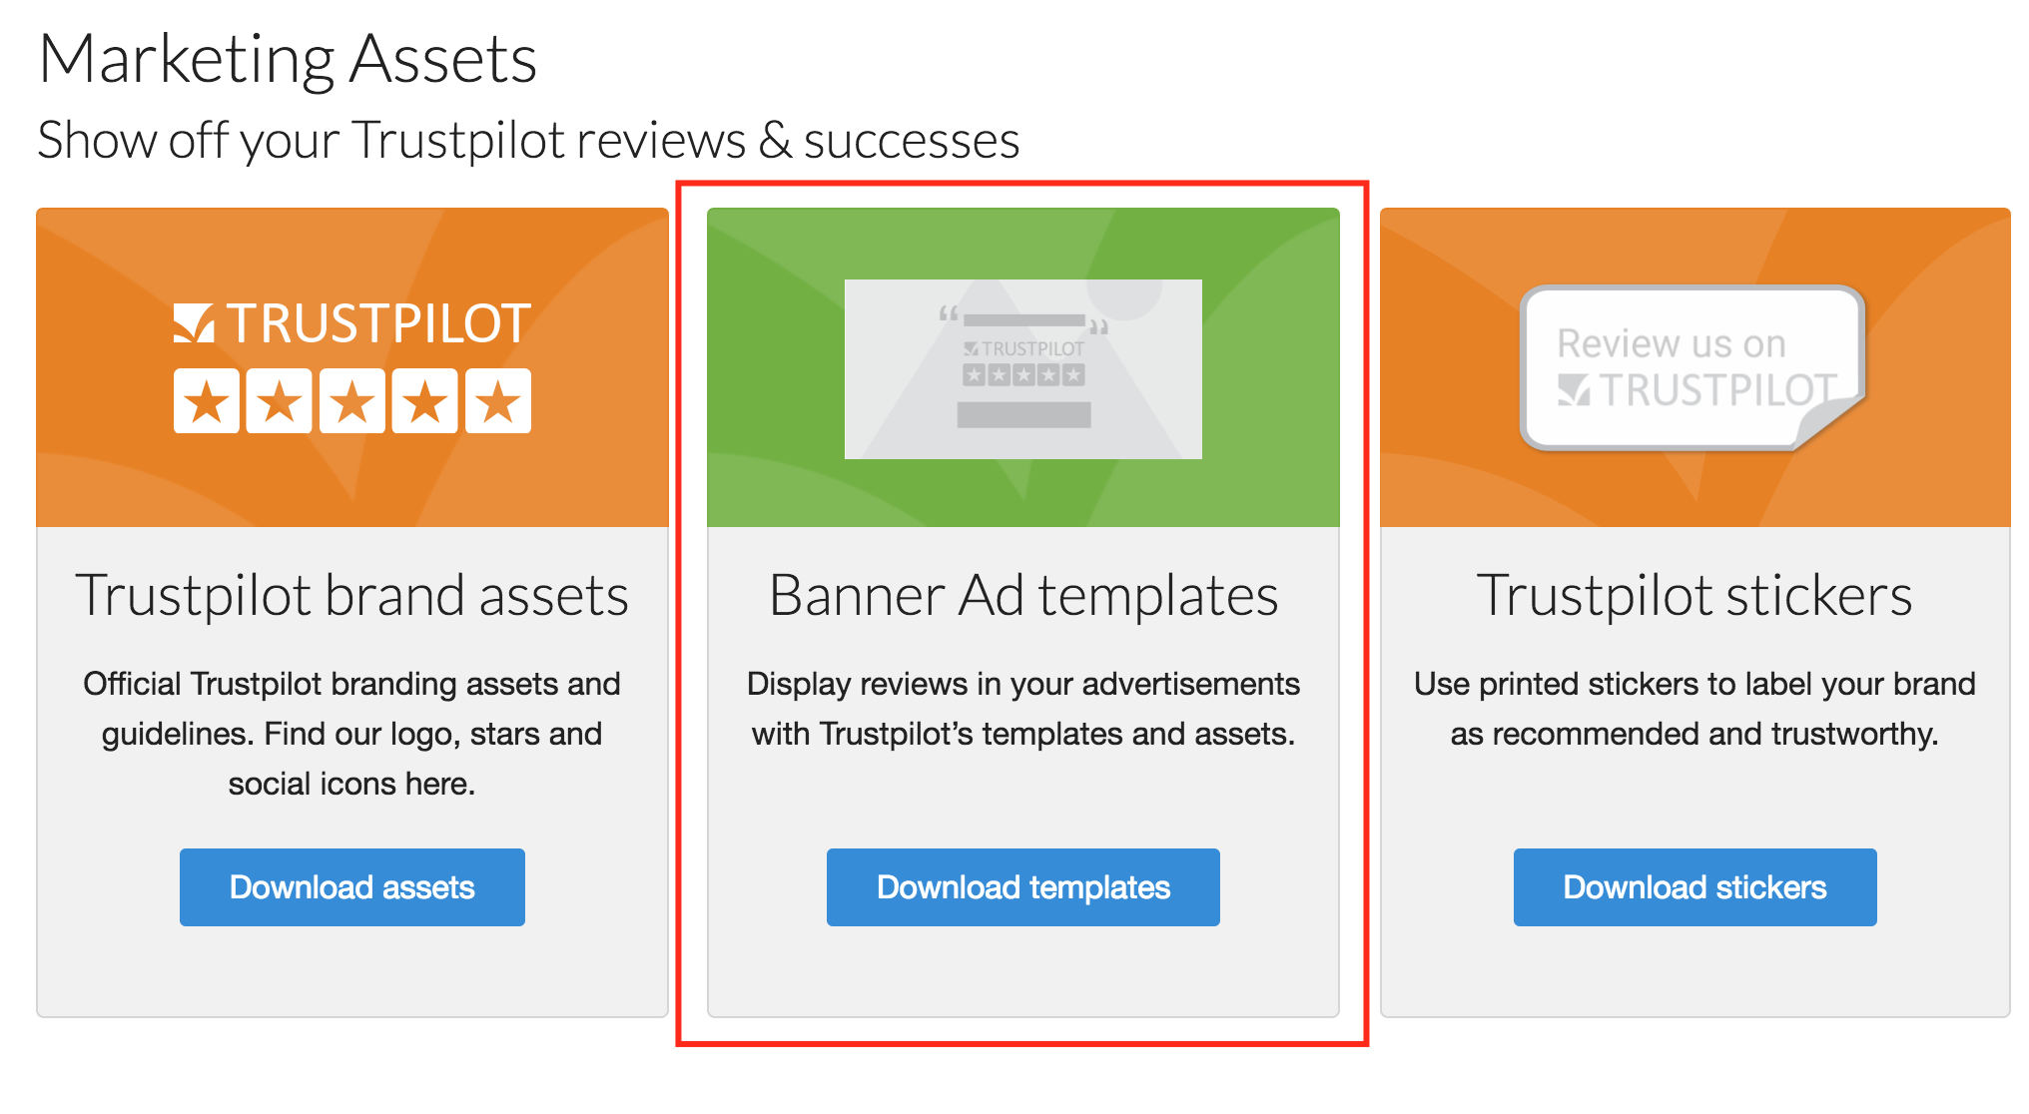The width and height of the screenshot is (2029, 1114).
Task: Open the Trustpilot brand assets card title link
Action: tap(352, 595)
